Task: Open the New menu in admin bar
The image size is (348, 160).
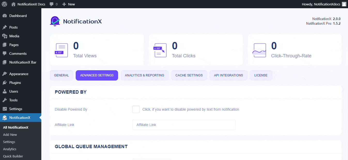Action: point(68,4)
